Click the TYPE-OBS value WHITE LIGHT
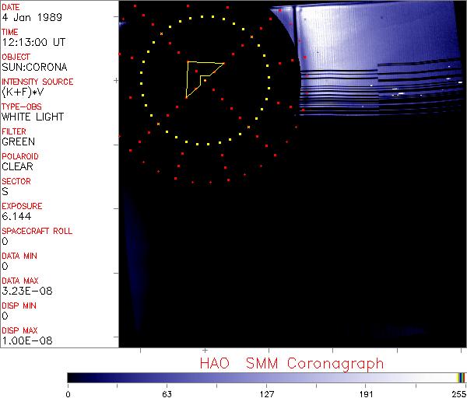The width and height of the screenshot is (467, 398). [x=32, y=117]
